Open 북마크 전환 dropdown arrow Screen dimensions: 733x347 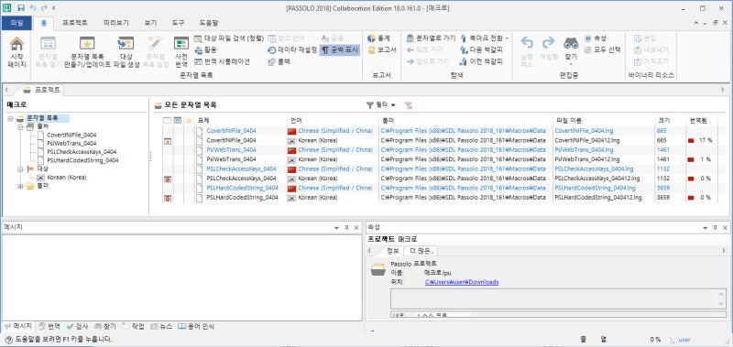pos(508,38)
